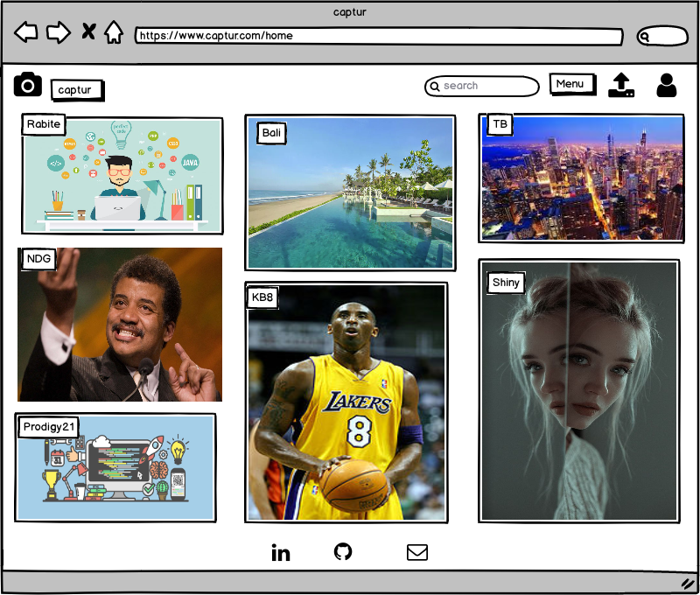Viewport: 700px width, 595px height.
Task: Click the NDG label tag
Action: [38, 259]
